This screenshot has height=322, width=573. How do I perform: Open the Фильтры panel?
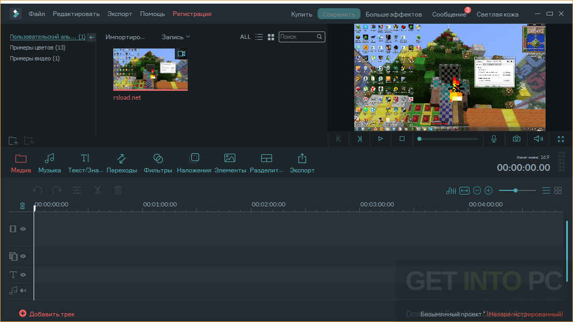(x=158, y=163)
